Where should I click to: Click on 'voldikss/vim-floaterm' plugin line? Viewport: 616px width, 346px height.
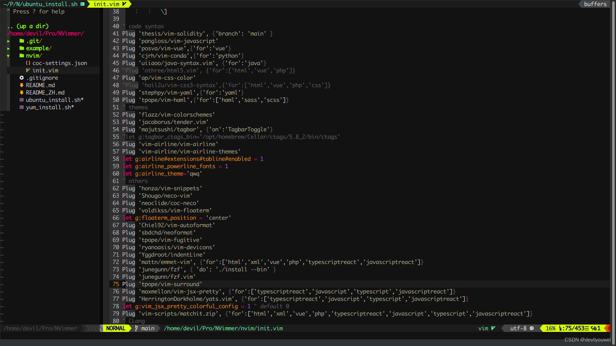tap(167, 210)
